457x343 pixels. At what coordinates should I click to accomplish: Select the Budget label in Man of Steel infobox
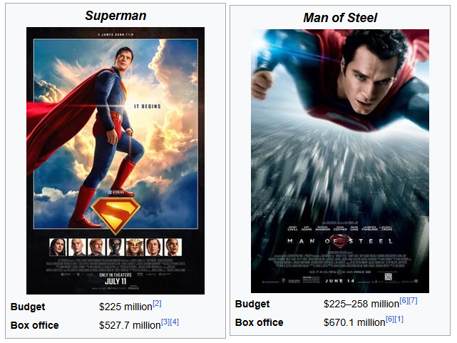(x=252, y=304)
